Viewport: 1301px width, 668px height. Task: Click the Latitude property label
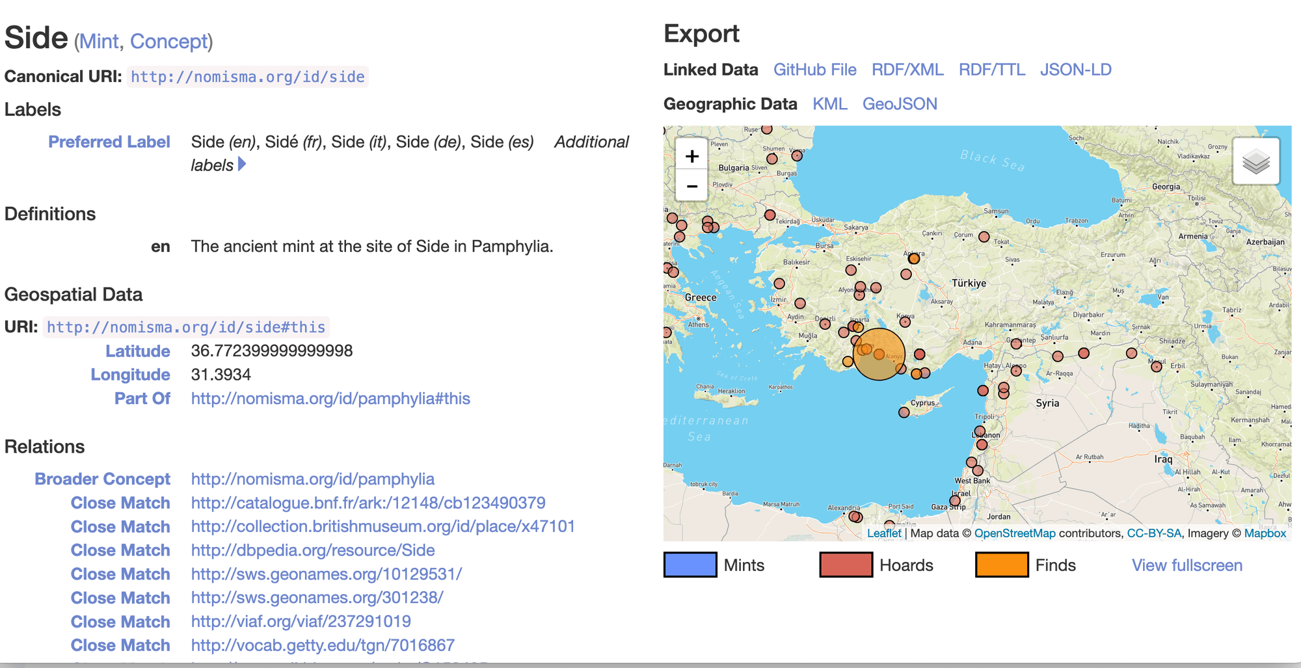(138, 351)
